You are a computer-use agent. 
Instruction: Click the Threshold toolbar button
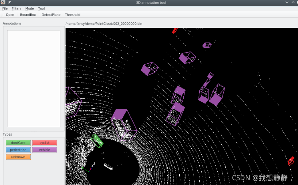pos(73,15)
